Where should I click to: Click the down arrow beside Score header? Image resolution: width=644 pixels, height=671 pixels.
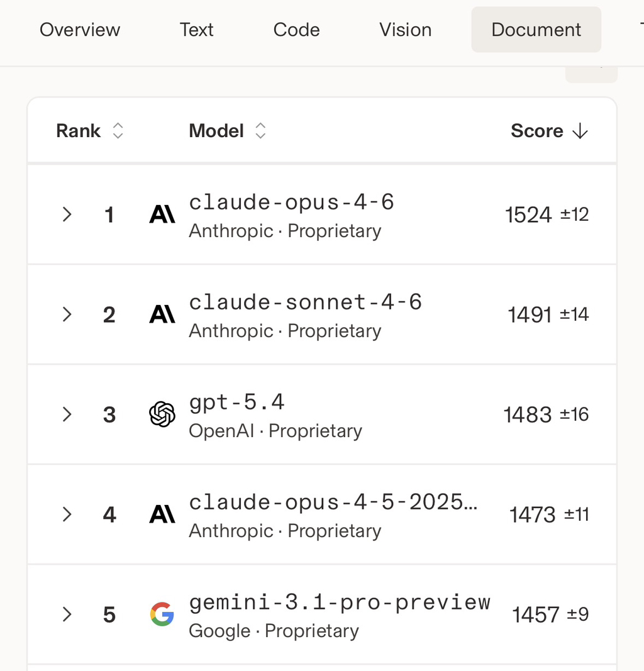coord(580,131)
